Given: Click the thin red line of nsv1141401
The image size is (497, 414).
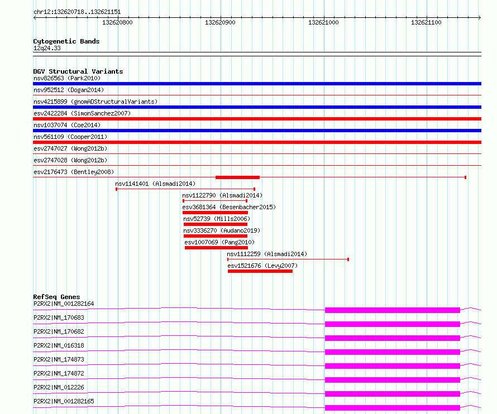Looking at the screenshot, I should (185, 189).
